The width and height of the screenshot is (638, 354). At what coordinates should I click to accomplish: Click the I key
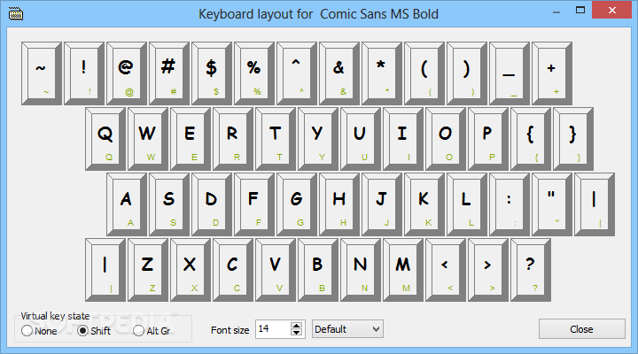click(403, 139)
